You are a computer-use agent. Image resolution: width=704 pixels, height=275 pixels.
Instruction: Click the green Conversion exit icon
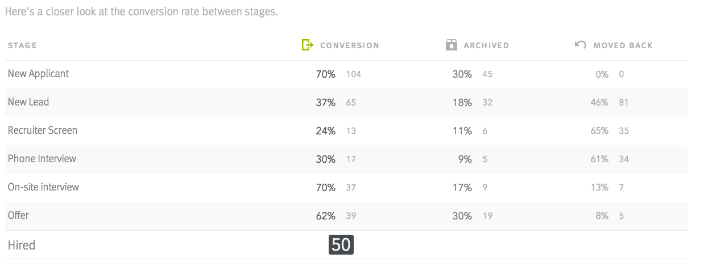(307, 45)
